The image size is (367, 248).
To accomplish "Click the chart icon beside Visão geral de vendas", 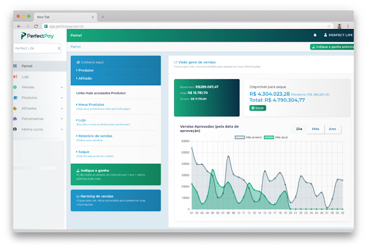I will click(x=176, y=62).
